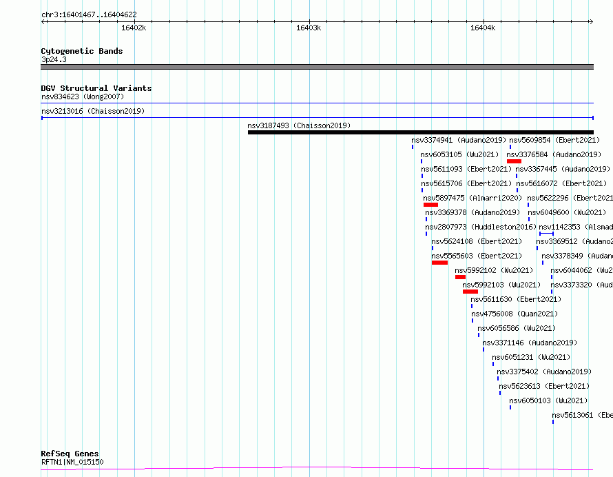Click the RFTN1|NM_015150 gene label
Viewport: 613px width, 477px height.
tap(72, 462)
